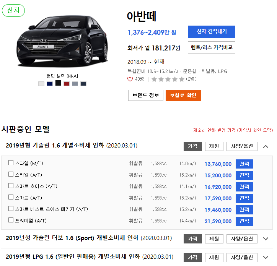Check the 스타일 (A/T) trim checkbox

(11, 174)
